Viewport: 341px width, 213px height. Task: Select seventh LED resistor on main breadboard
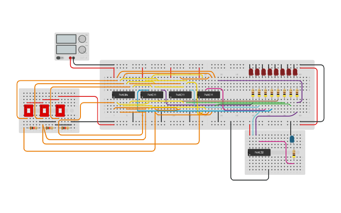[x=291, y=93]
